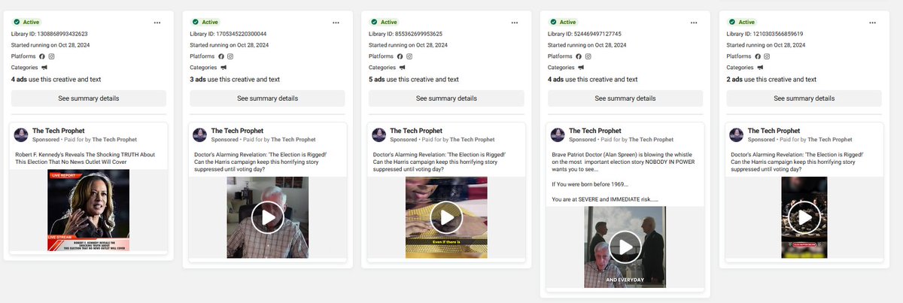
Task: Click Library ID: 855362699953625 text
Action: [x=406, y=34]
